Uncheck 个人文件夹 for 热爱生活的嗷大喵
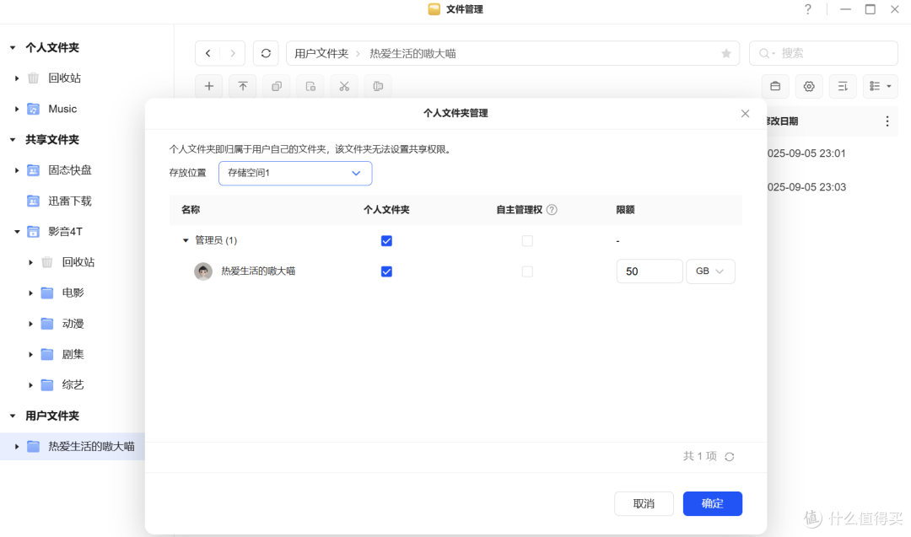The image size is (911, 537). pyautogui.click(x=386, y=271)
